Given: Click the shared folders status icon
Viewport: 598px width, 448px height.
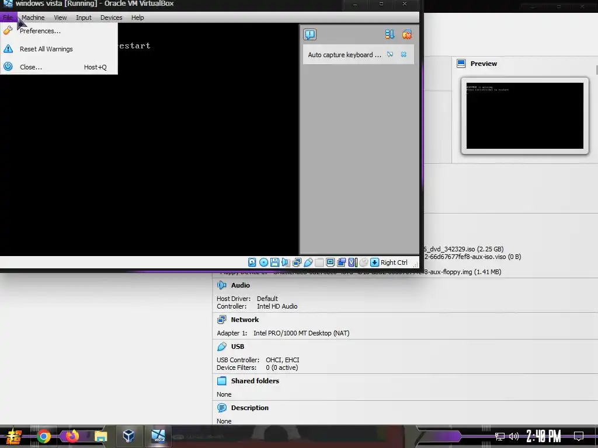Looking at the screenshot, I should tap(319, 262).
